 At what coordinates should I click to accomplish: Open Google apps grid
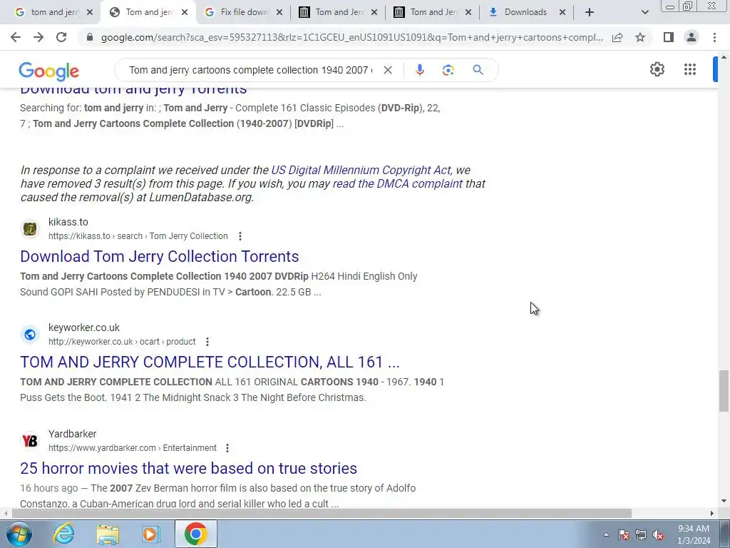(x=690, y=69)
